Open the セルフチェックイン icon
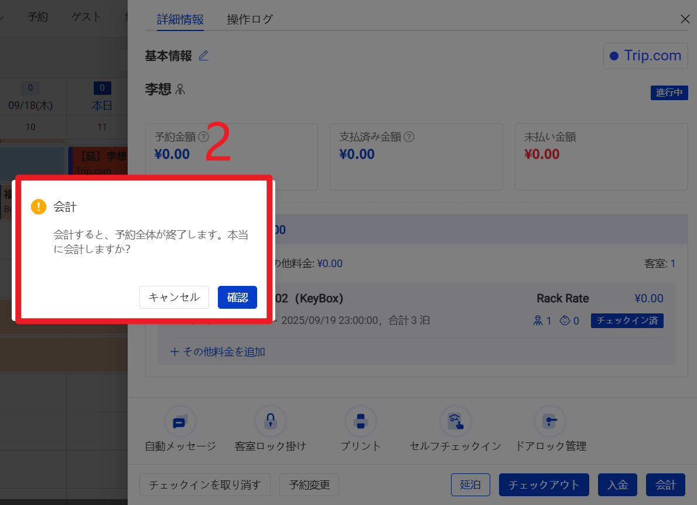697x505 pixels. pyautogui.click(x=455, y=422)
